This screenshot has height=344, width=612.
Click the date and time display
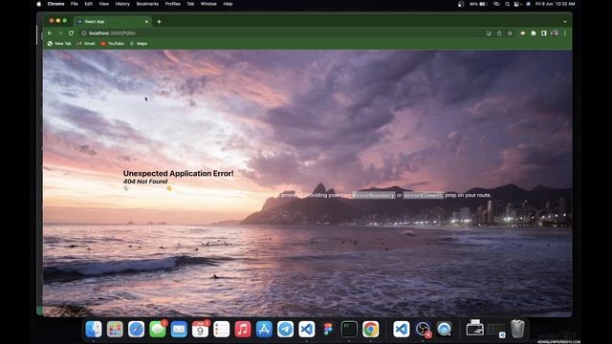pos(555,4)
